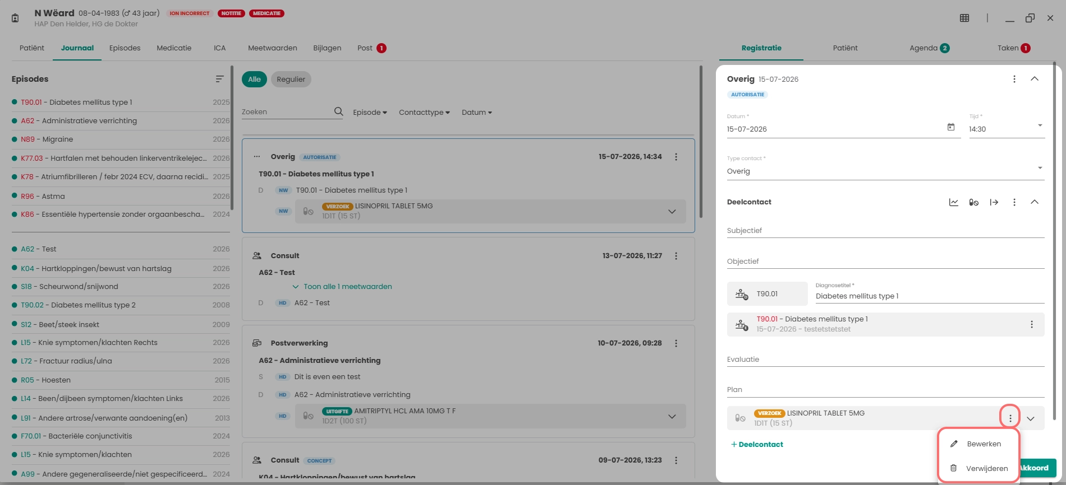Click the search magnifier in Zoeken field
This screenshot has height=485, width=1066.
[338, 111]
